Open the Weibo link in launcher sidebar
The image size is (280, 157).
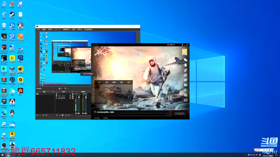click(x=185, y=80)
